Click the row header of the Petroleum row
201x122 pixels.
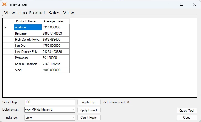[9, 58]
